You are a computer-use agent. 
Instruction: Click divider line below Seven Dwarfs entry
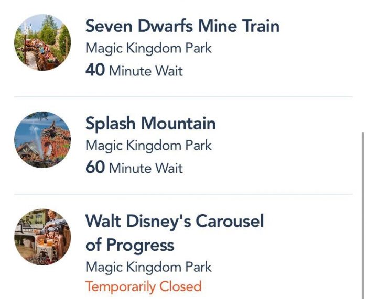183,97
